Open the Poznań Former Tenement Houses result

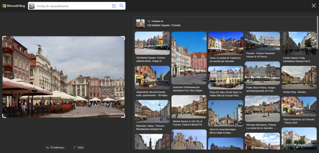tap(262, 41)
